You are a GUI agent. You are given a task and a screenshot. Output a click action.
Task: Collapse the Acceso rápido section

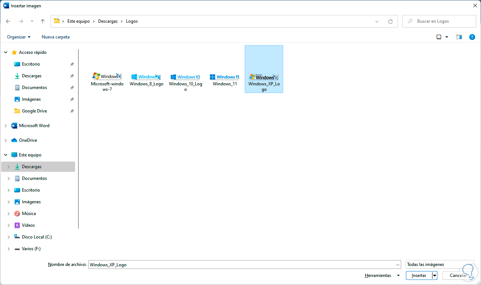[x=6, y=52]
